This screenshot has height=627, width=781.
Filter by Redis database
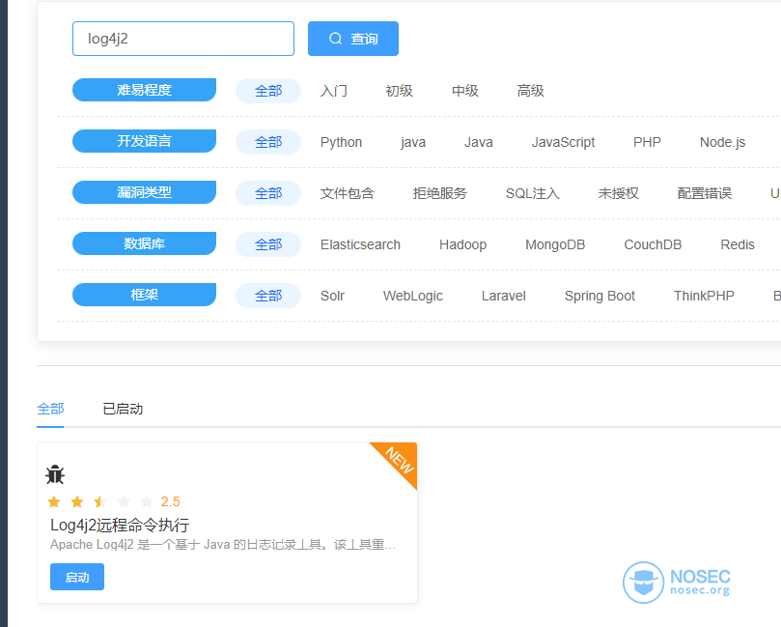738,244
